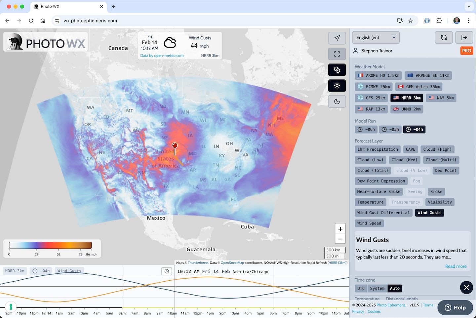Choose the 1hr Precipitation forecast layer
Viewport: 476px width, 318px height.
pos(377,149)
